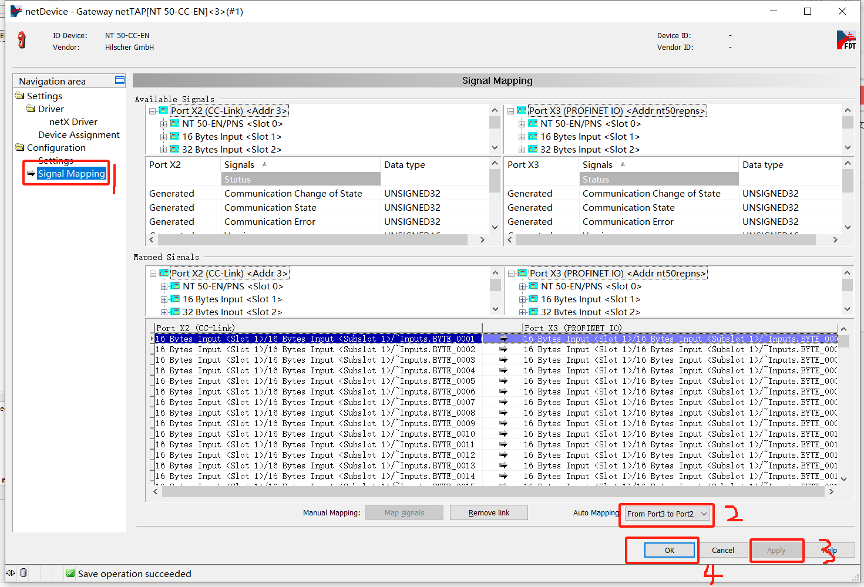Collapse Port X2 (CC-Link) in Available Signals
864x587 pixels.
coord(153,111)
